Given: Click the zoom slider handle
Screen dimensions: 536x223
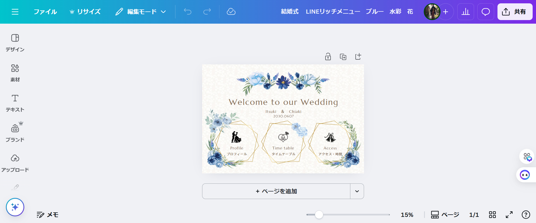Looking at the screenshot, I should [x=319, y=215].
